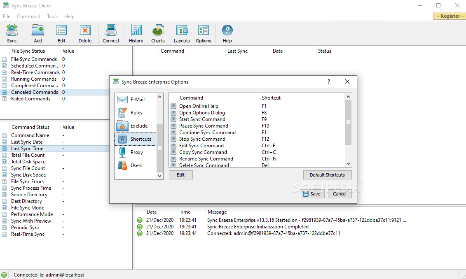Viewport: 466px width, 279px height.
Task: Select Exclude options category
Action: click(x=136, y=126)
